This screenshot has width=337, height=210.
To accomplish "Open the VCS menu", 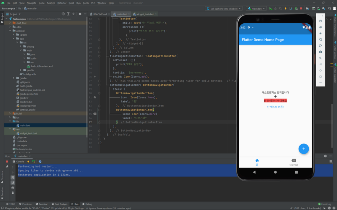I will coord(93,3).
